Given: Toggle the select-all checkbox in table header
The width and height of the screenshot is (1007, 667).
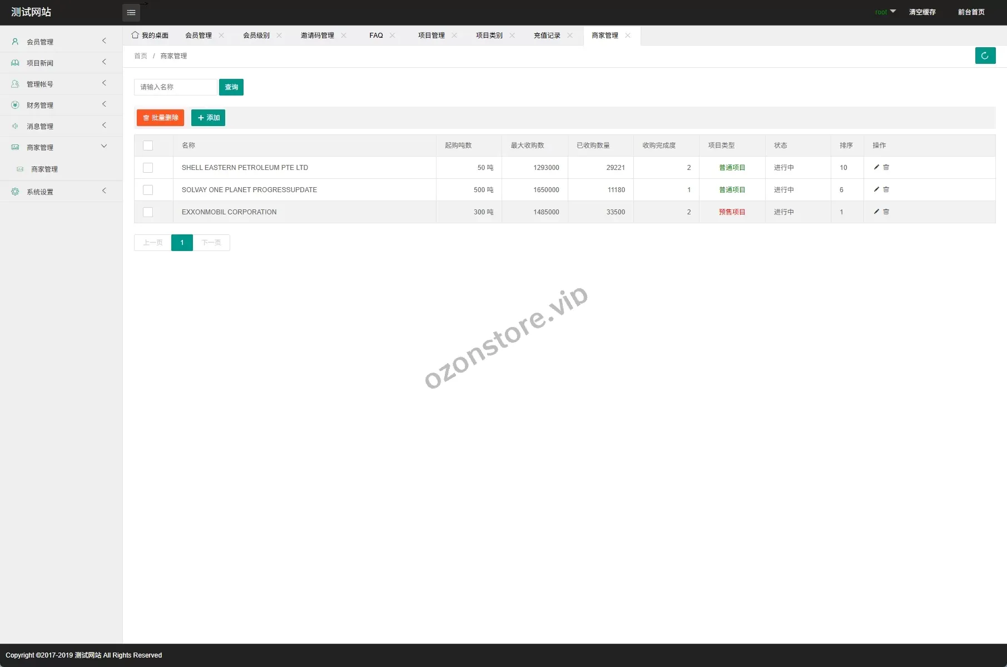Looking at the screenshot, I should (x=148, y=146).
